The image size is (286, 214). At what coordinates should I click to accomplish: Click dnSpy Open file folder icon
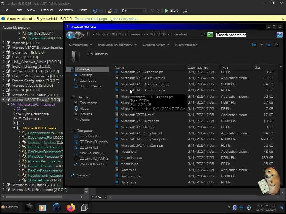(109, 11)
